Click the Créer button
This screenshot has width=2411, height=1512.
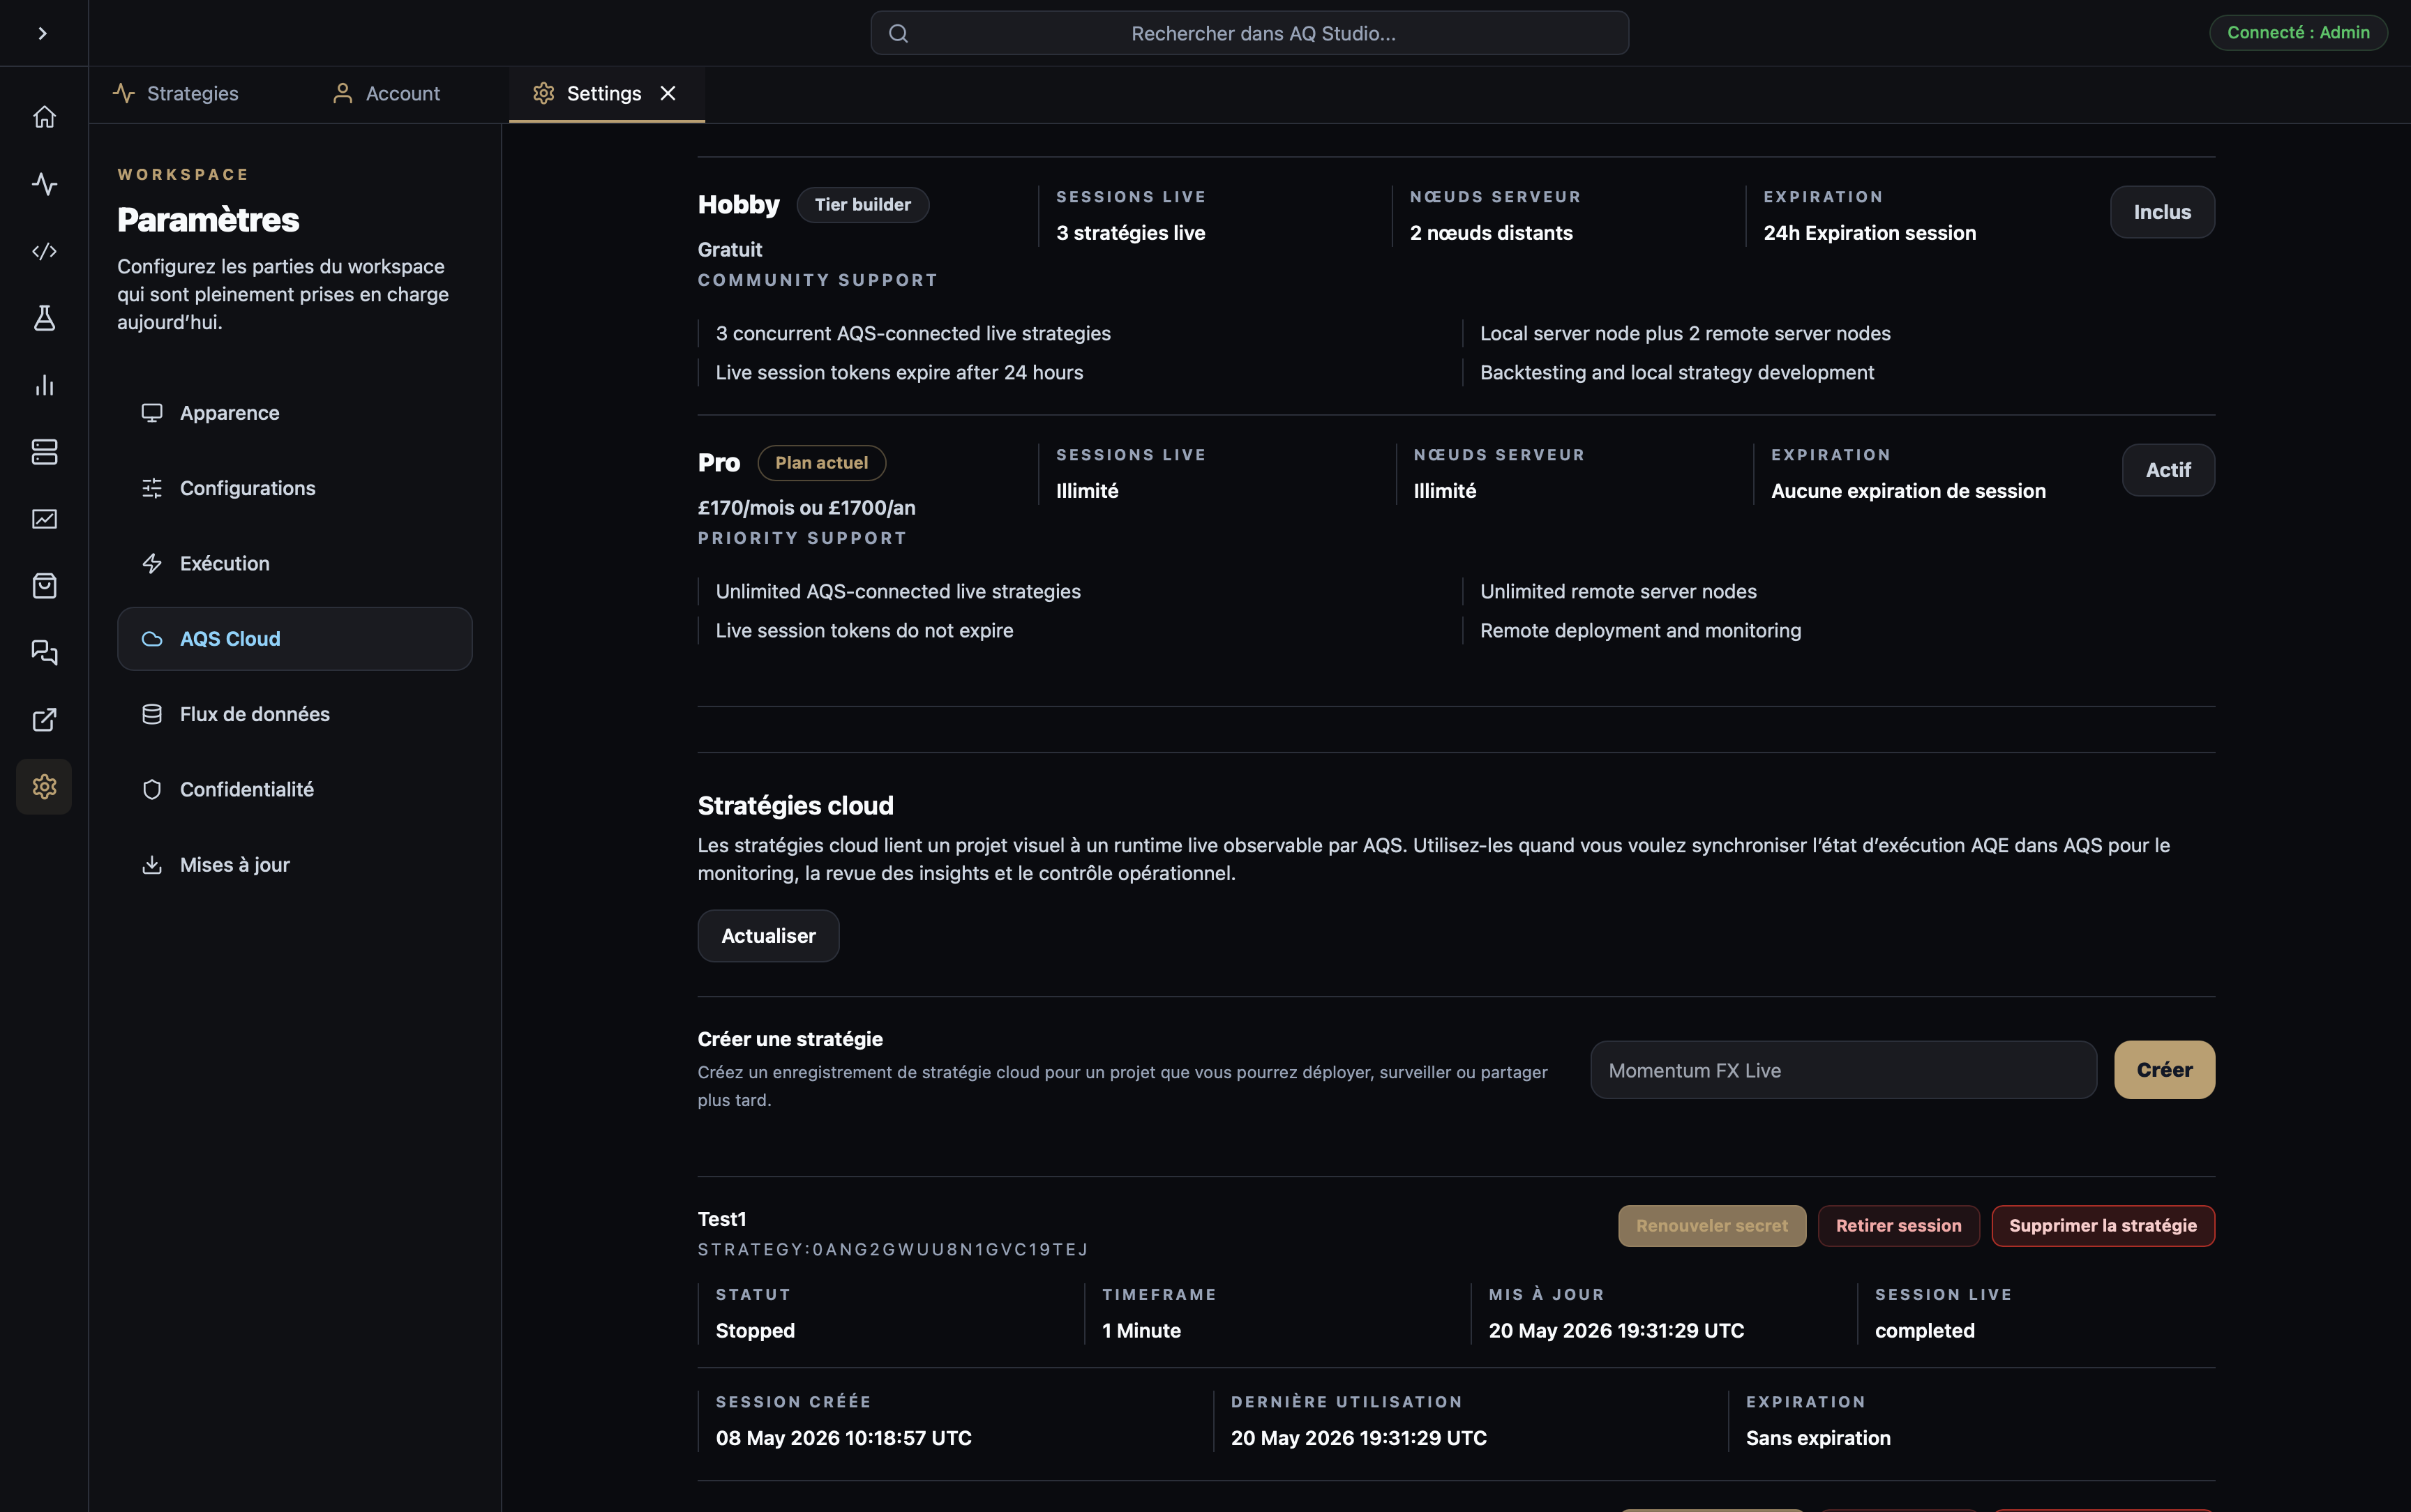tap(2164, 1070)
